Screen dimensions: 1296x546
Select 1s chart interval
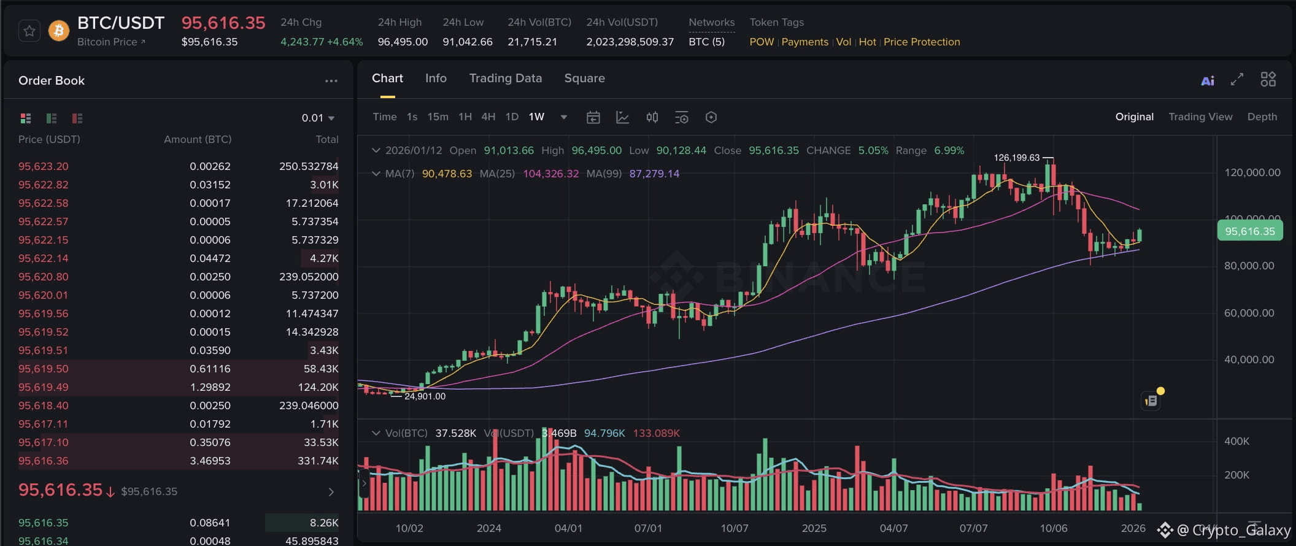pyautogui.click(x=412, y=117)
